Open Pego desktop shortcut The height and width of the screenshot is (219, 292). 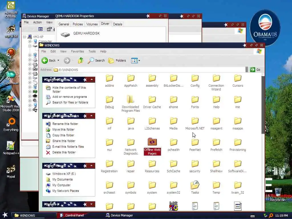11,54
